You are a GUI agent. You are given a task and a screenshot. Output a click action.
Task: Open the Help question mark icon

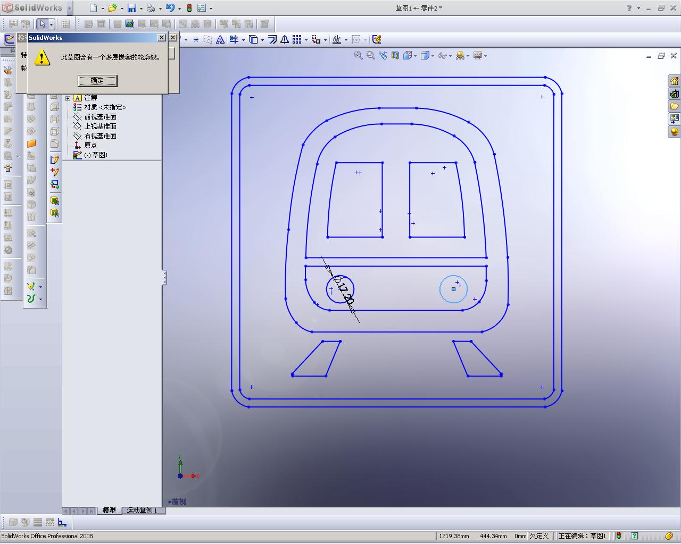(629, 8)
